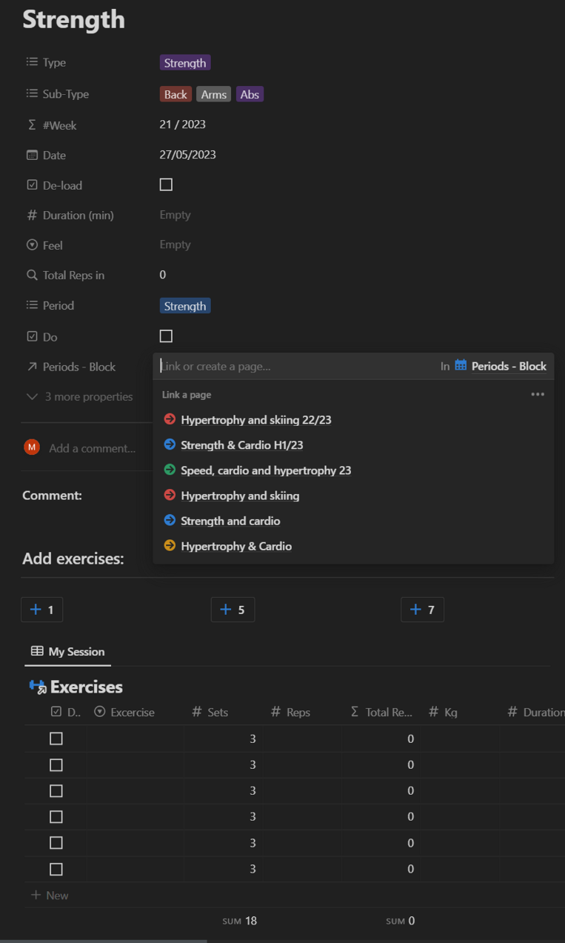The image size is (565, 943).
Task: Switch to the My Session tab
Action: point(74,651)
